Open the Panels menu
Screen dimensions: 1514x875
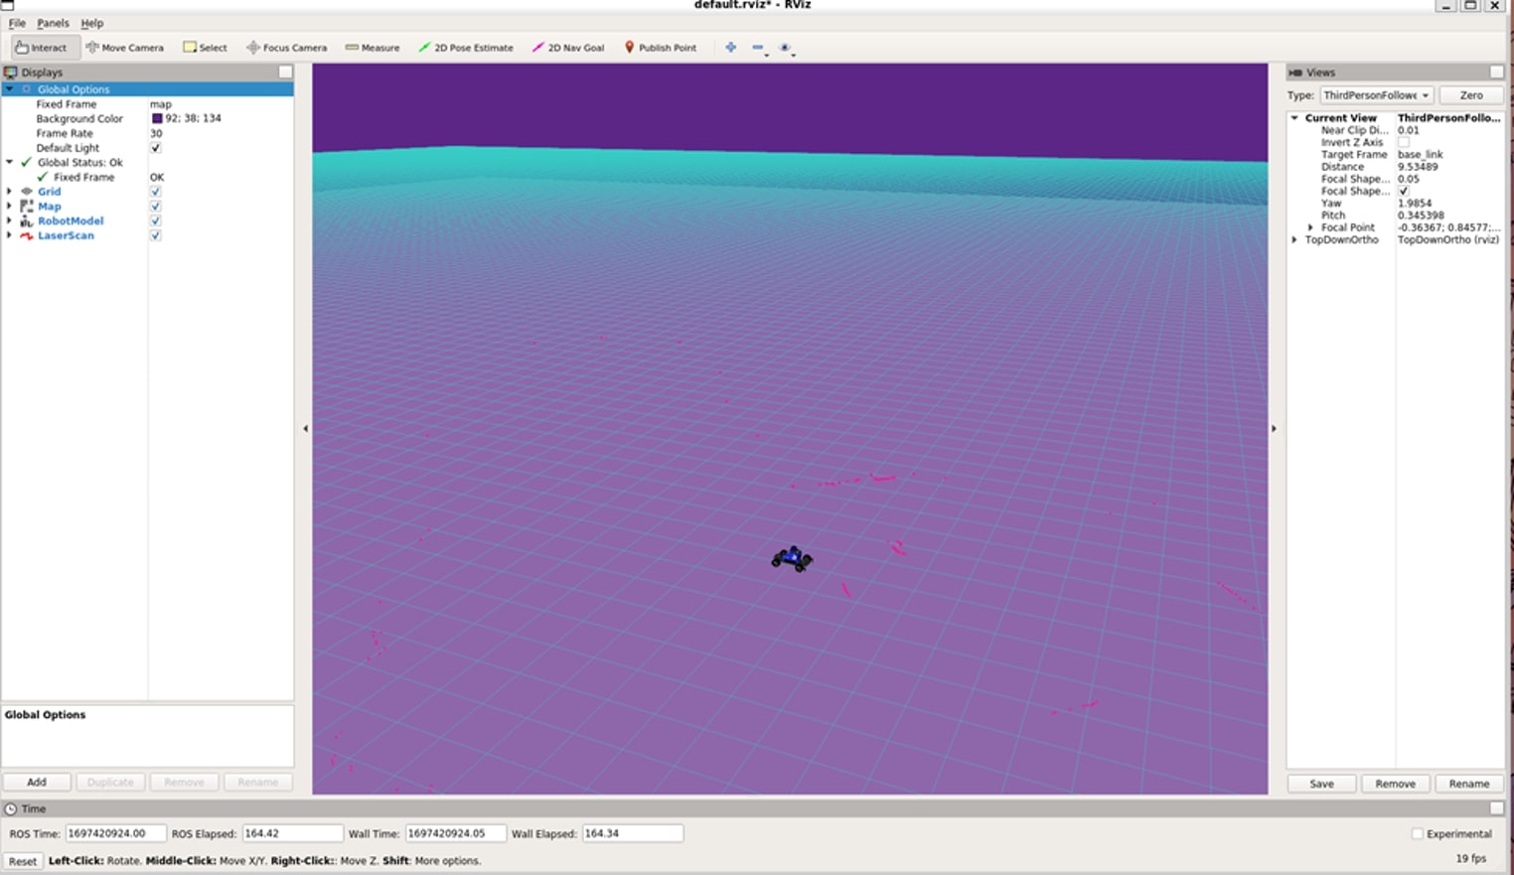(x=53, y=23)
